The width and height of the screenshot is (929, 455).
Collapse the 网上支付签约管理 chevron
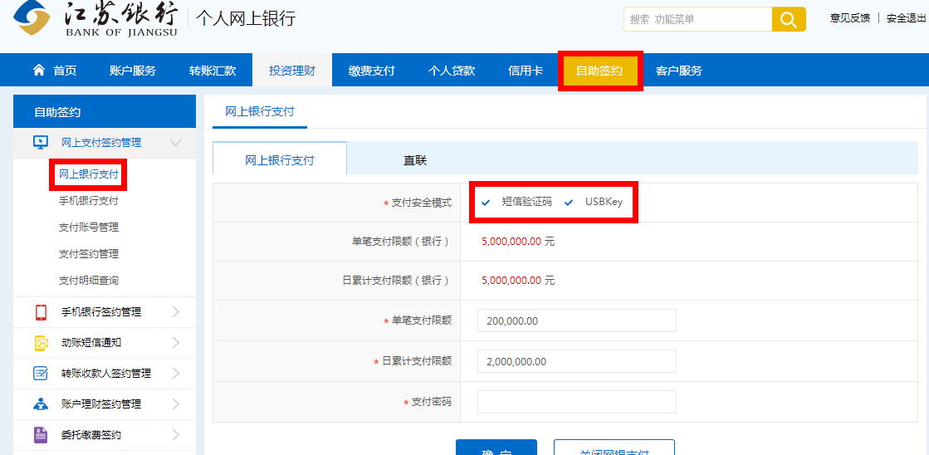coord(175,143)
